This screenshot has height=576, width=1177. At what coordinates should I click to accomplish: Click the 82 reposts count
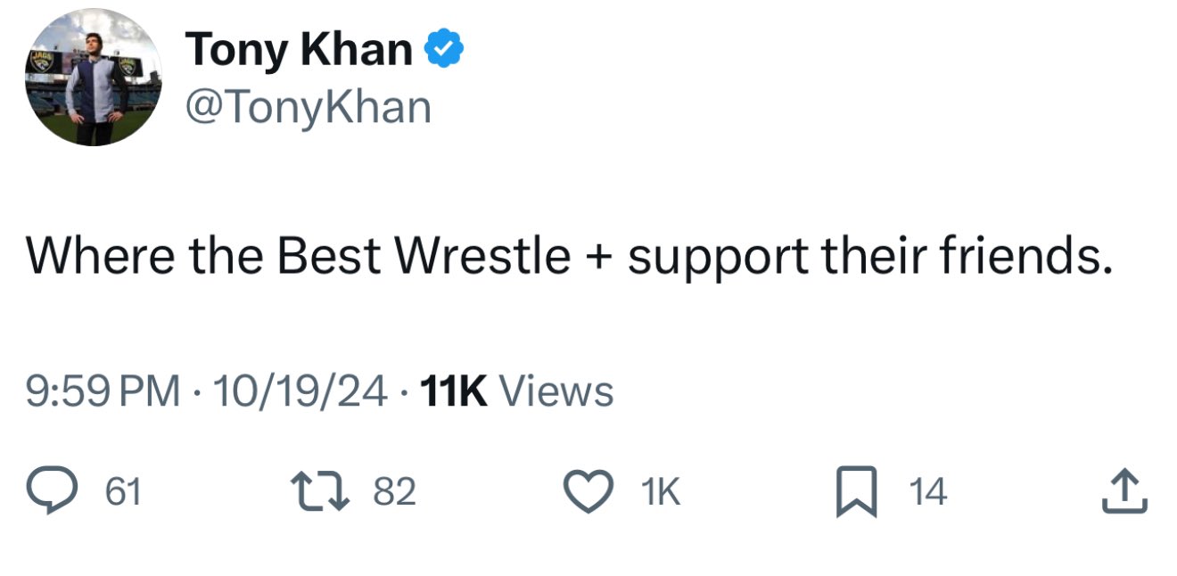[x=394, y=492]
